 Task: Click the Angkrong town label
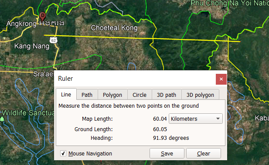click(21, 23)
